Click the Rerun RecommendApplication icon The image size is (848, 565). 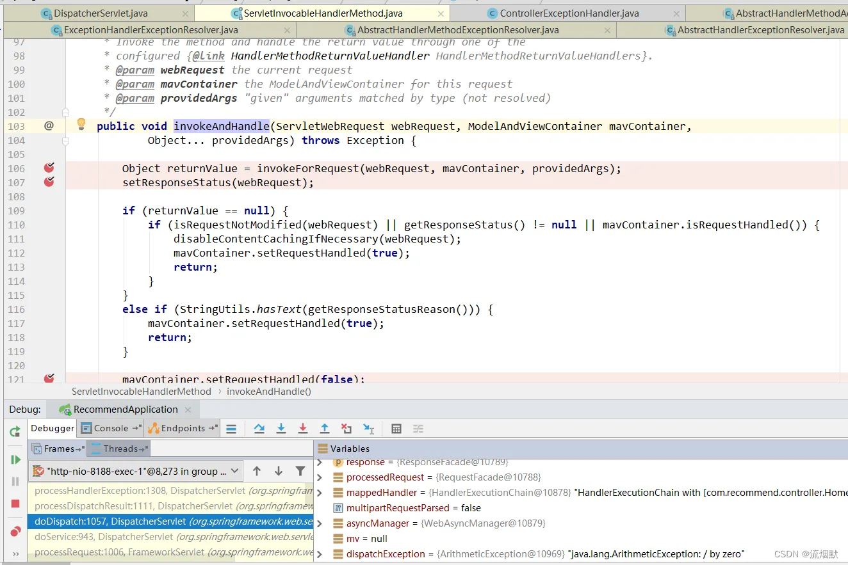(x=15, y=432)
